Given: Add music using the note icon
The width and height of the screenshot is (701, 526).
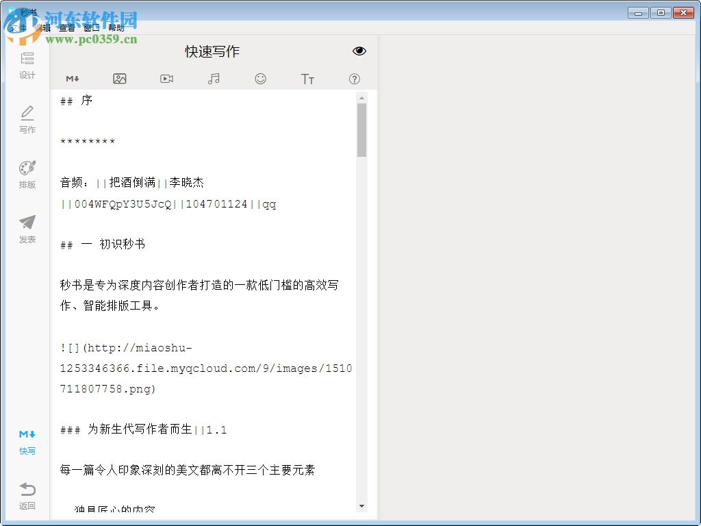Looking at the screenshot, I should [x=213, y=78].
